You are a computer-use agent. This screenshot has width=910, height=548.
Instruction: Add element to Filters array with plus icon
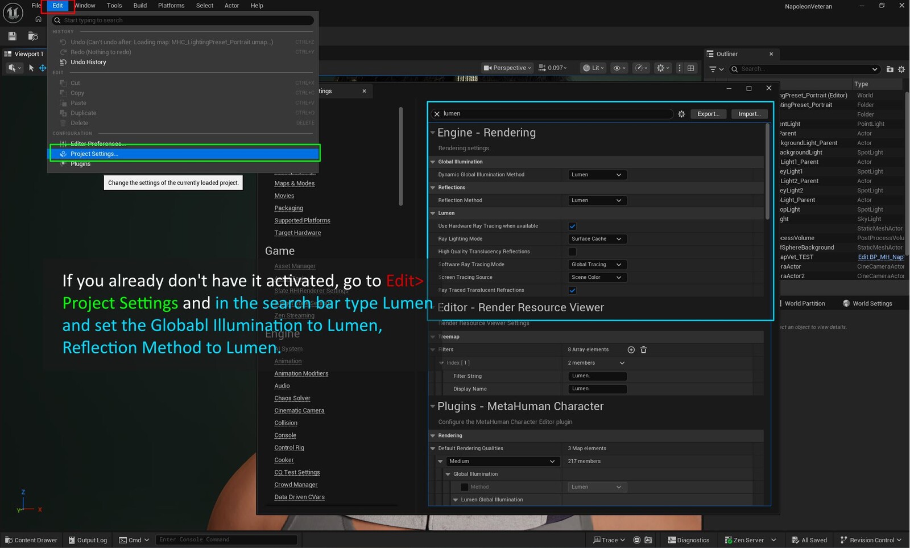coord(631,349)
